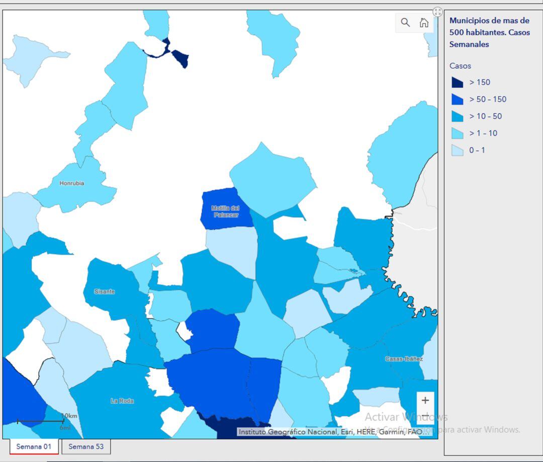Click the Casas-Ibáñez municipality label

point(404,359)
